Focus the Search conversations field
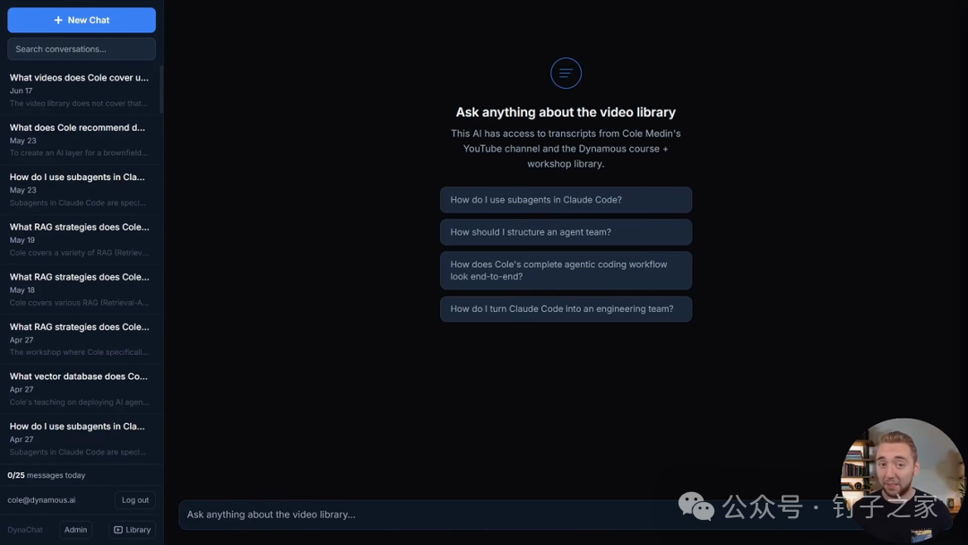 pyautogui.click(x=82, y=48)
